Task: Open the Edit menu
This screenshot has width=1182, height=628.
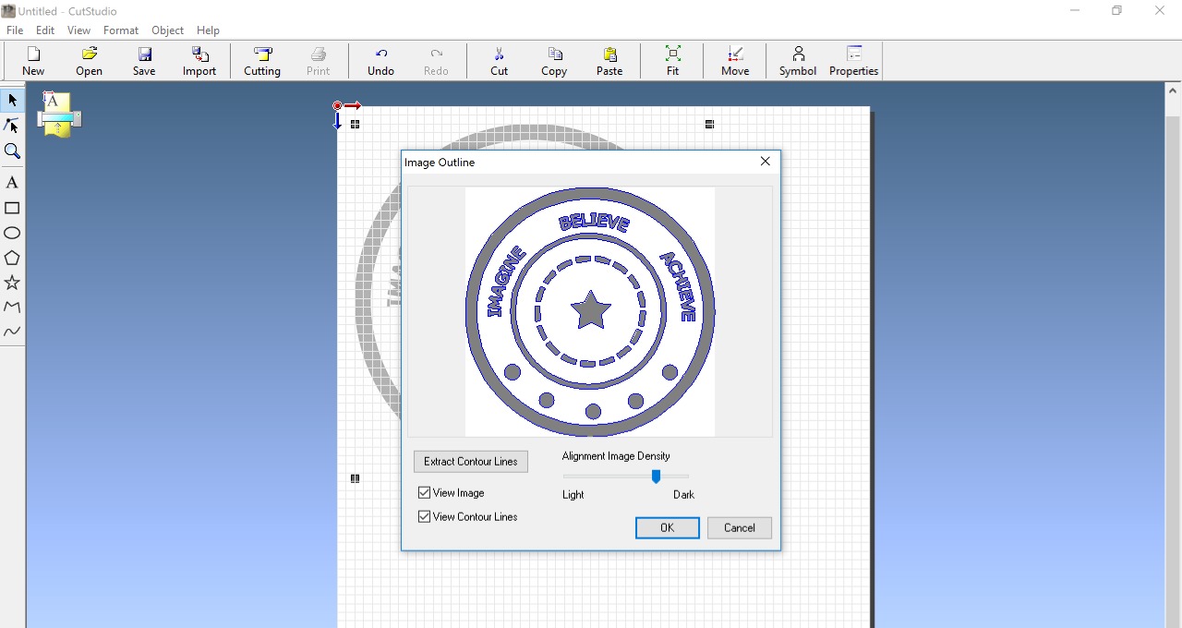Action: click(45, 30)
